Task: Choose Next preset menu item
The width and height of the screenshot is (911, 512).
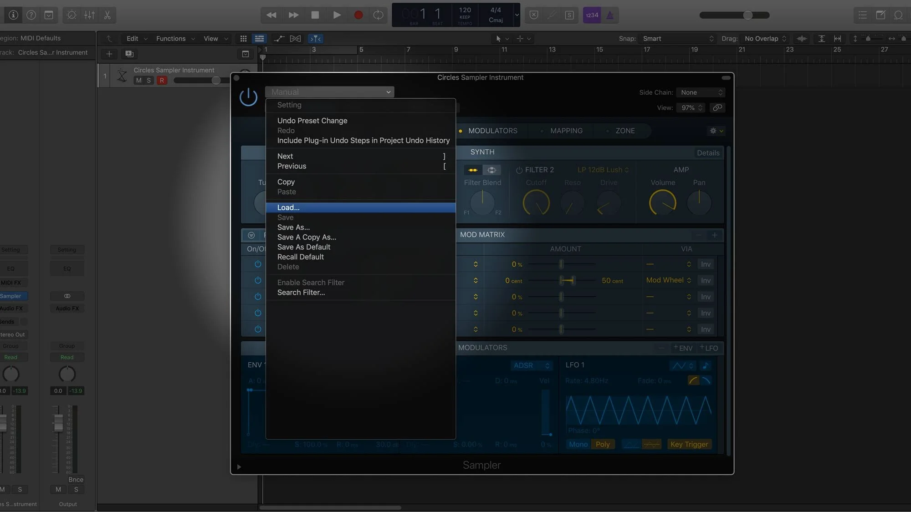Action: coord(360,156)
